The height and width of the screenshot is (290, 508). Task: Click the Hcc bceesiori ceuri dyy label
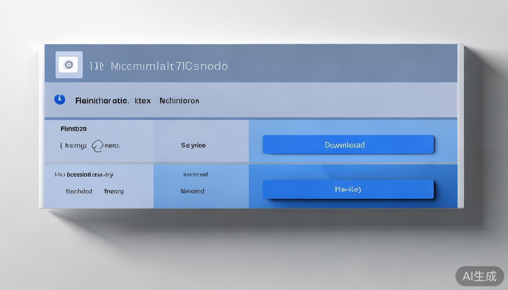pos(84,174)
